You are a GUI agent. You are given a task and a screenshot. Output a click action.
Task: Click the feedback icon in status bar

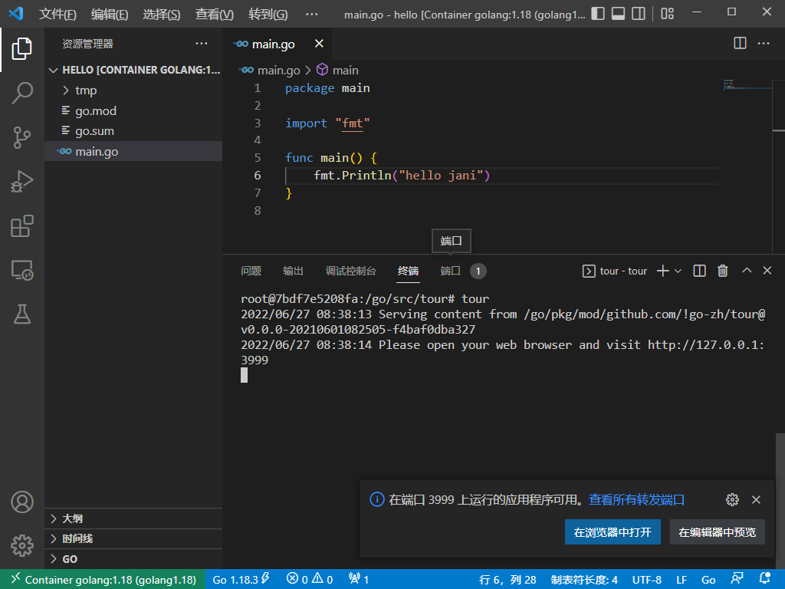point(737,579)
